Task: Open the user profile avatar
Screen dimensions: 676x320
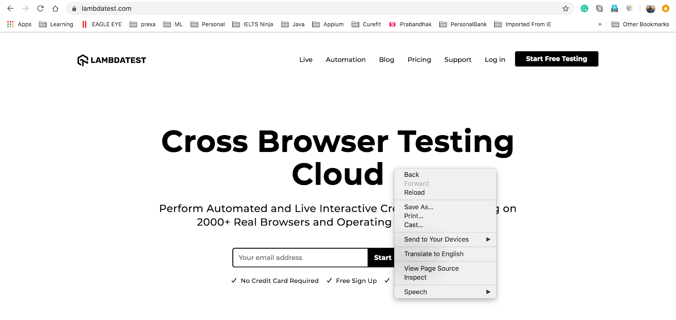Action: (650, 8)
